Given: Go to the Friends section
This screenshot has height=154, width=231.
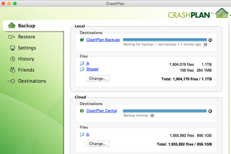Looking at the screenshot, I should 26,70.
